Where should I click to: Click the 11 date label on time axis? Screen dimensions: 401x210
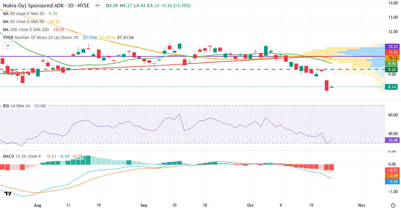(x=68, y=205)
